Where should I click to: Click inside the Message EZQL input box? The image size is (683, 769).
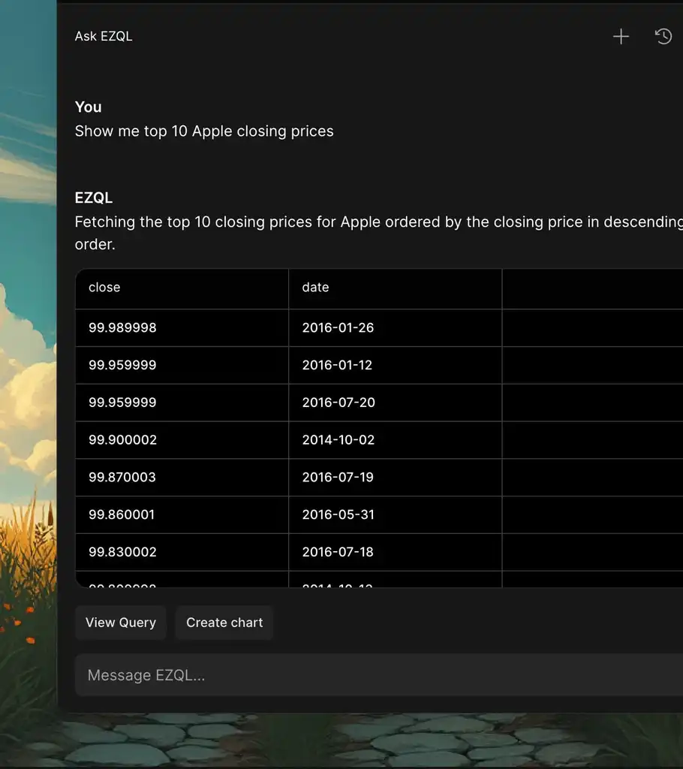[x=300, y=674]
